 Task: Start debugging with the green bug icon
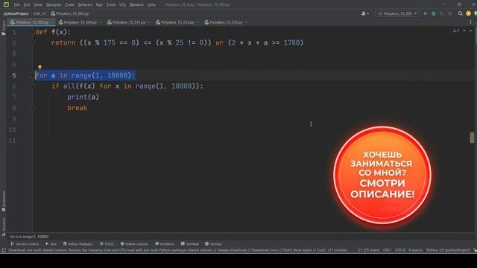coord(434,13)
